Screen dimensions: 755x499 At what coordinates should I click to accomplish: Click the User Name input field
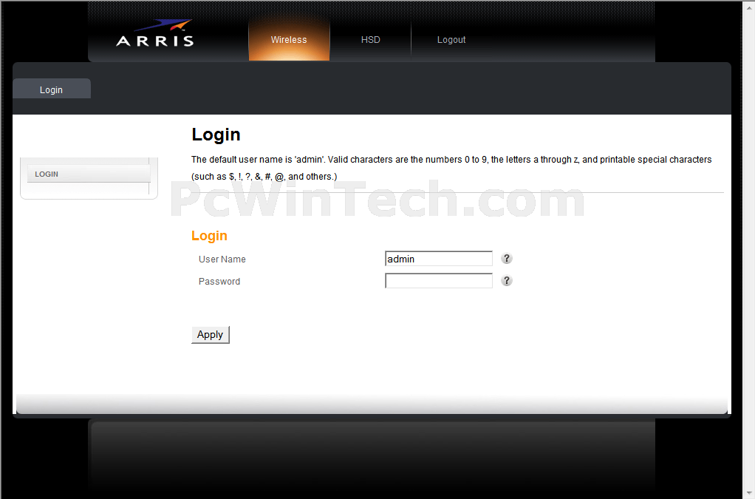pos(439,259)
